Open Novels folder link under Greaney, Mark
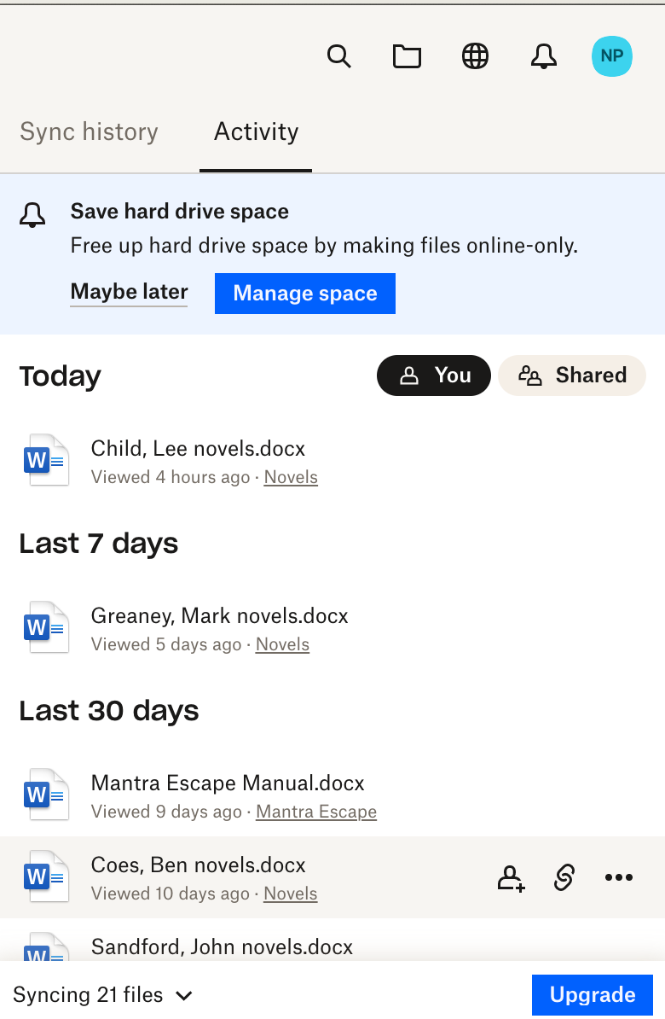 click(282, 644)
